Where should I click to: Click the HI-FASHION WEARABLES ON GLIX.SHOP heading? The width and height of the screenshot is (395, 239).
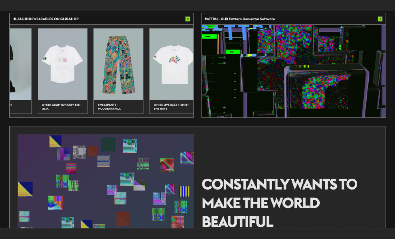45,19
